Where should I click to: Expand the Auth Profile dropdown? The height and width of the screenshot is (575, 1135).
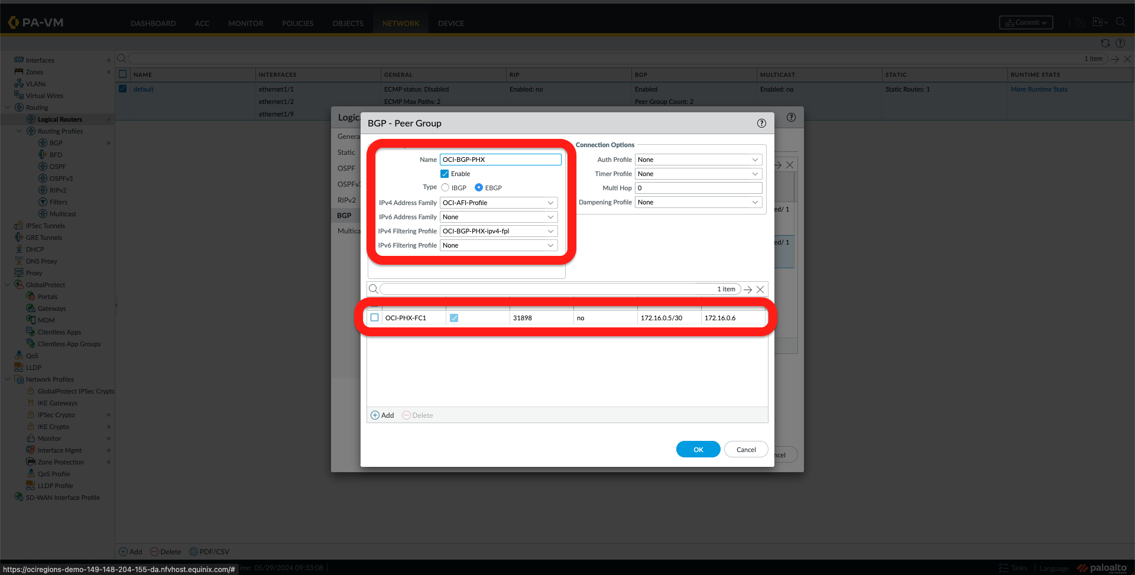point(698,160)
